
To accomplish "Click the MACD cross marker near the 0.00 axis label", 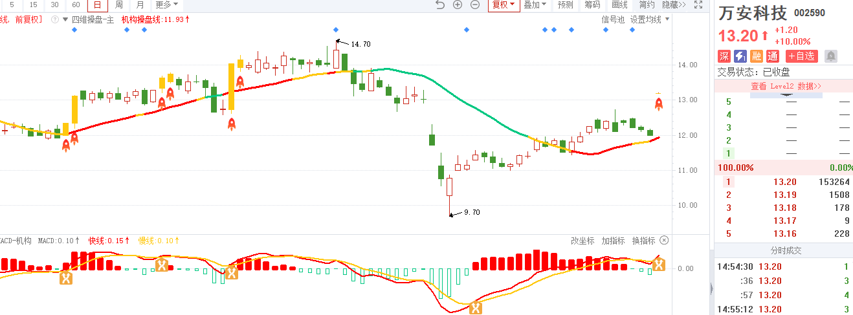I will tap(658, 264).
